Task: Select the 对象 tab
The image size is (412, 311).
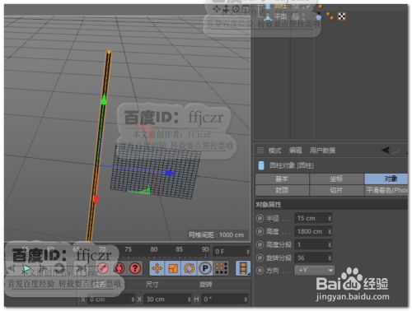Action: pyautogui.click(x=386, y=179)
